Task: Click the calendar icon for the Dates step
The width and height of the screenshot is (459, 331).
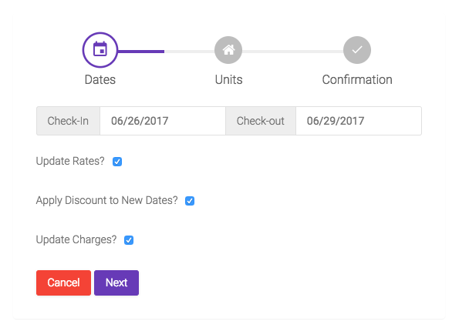Action: (100, 50)
